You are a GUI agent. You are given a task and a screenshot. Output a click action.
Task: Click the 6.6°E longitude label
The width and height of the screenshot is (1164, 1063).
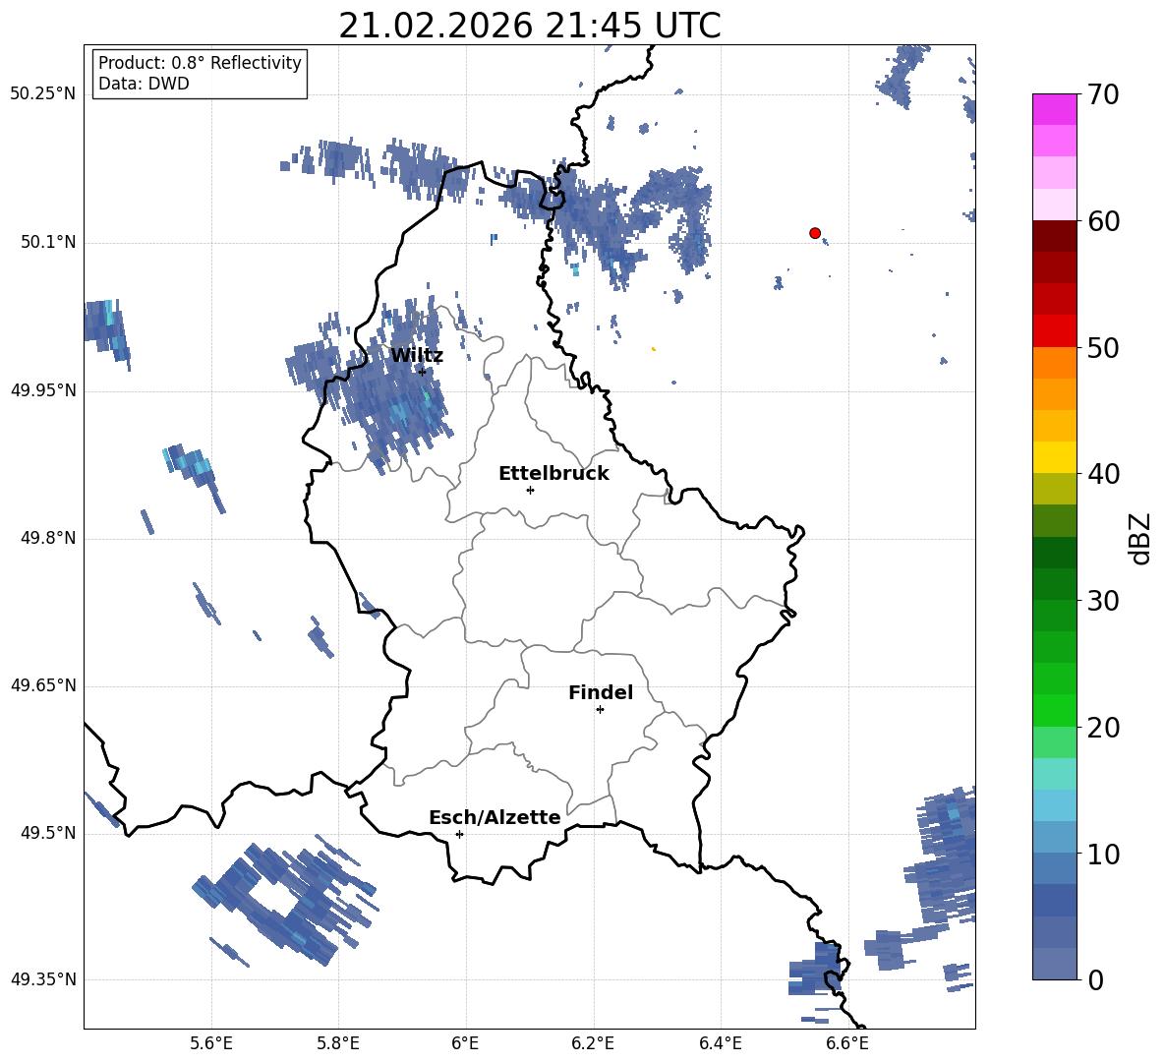(x=847, y=1043)
